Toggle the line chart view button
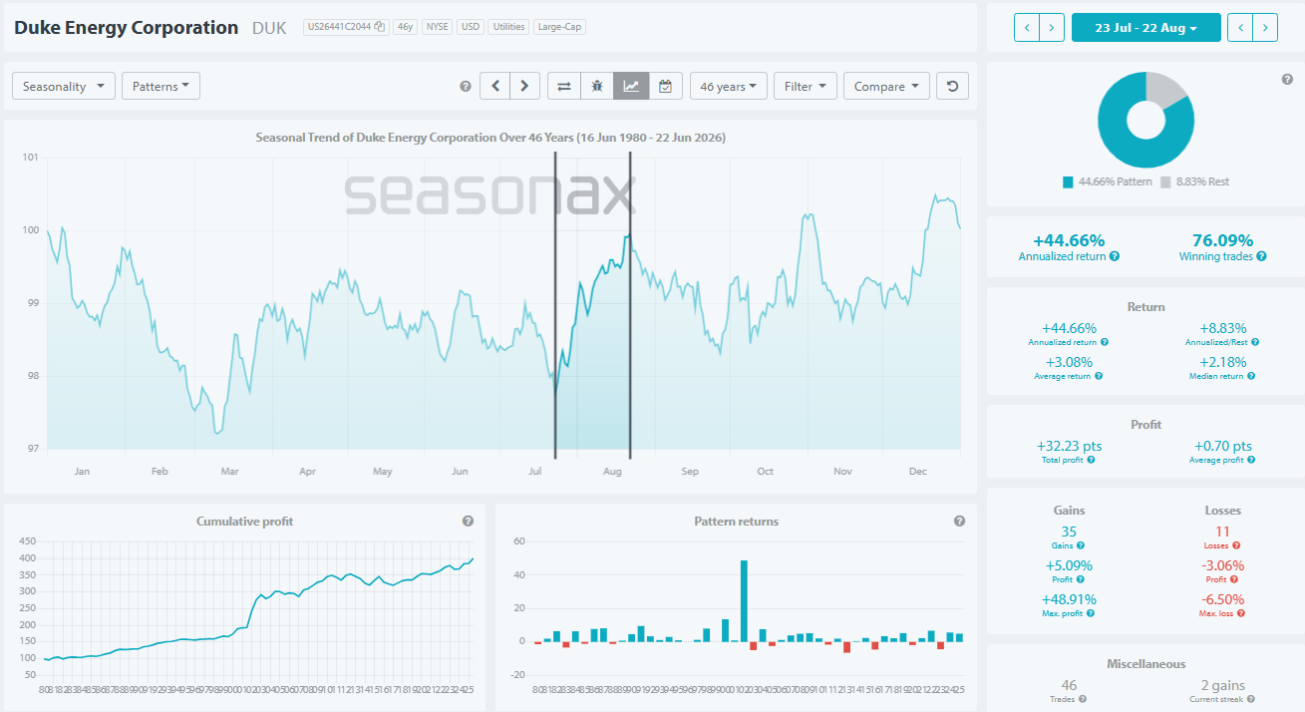This screenshot has width=1305, height=712. tap(631, 86)
